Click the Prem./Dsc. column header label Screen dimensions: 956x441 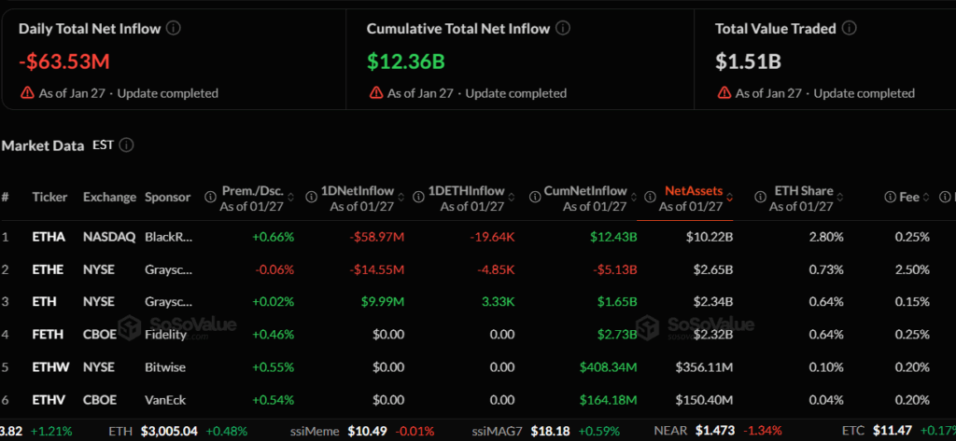252,191
